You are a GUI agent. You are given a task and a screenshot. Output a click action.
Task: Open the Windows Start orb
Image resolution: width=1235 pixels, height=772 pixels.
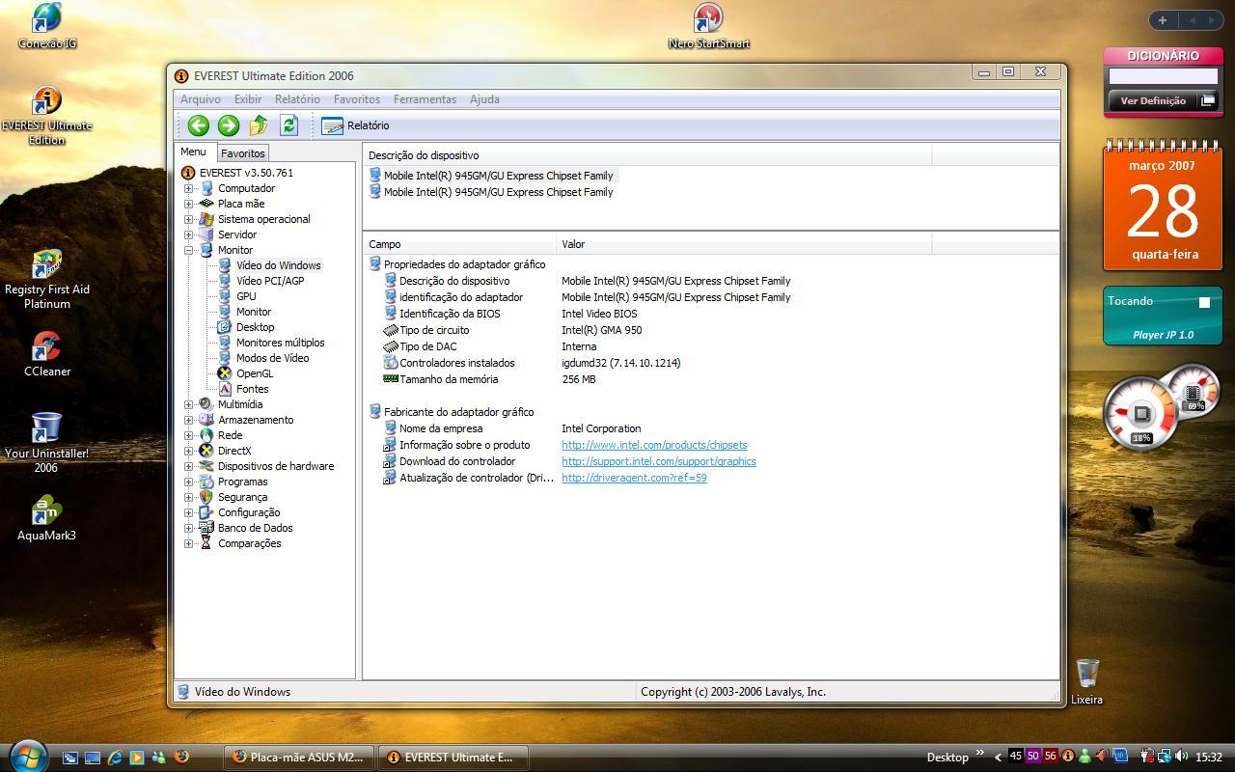click(x=26, y=756)
